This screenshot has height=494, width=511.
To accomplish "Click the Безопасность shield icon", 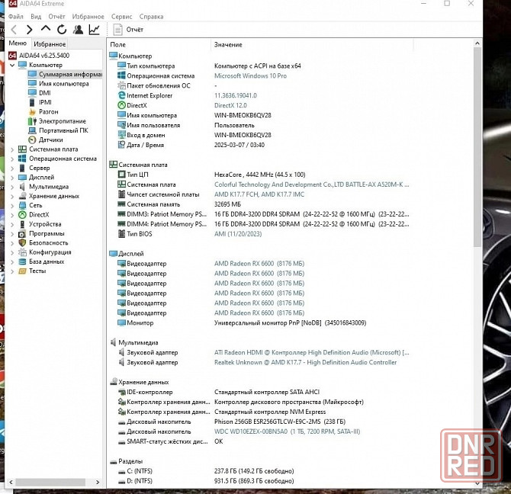I will pyautogui.click(x=22, y=243).
